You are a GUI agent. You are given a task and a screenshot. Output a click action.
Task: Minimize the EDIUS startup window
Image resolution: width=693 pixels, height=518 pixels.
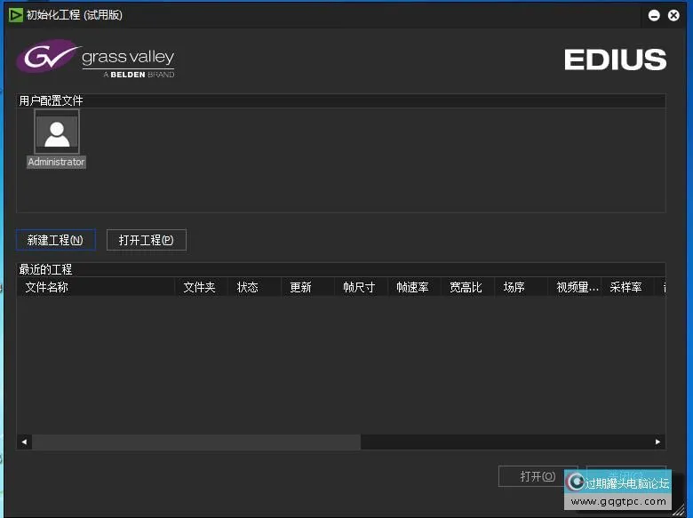[x=654, y=15]
